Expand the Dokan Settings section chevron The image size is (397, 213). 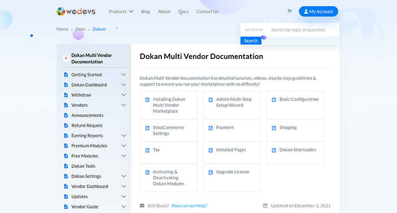124,176
